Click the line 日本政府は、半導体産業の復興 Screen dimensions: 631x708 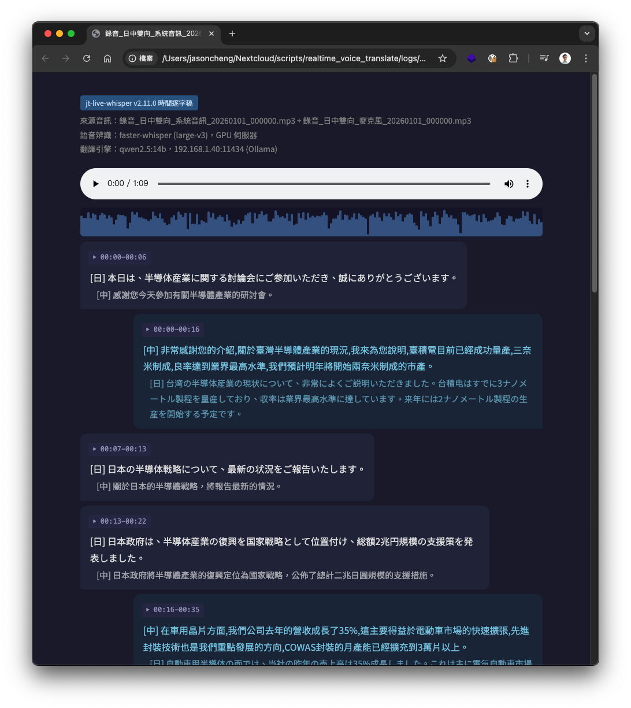point(281,550)
